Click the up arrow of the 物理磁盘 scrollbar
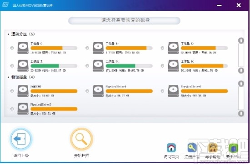250x164 pixels. [241, 84]
